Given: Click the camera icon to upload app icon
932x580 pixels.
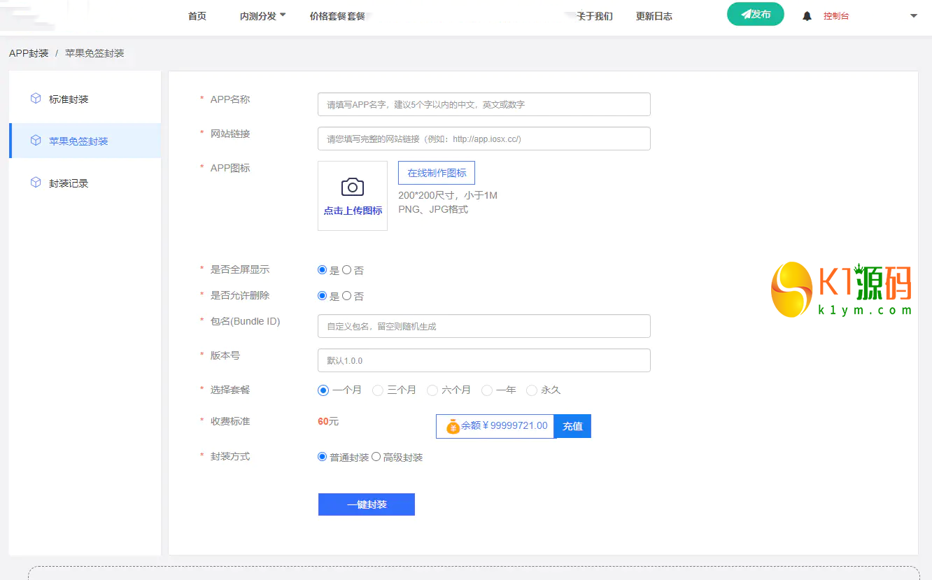Looking at the screenshot, I should pos(352,187).
